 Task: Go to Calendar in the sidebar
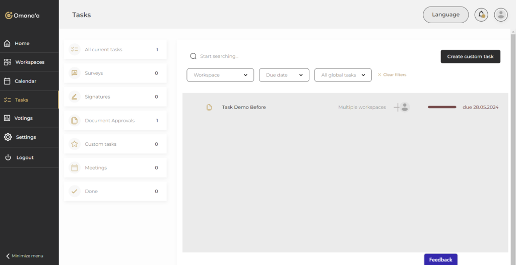(x=25, y=81)
